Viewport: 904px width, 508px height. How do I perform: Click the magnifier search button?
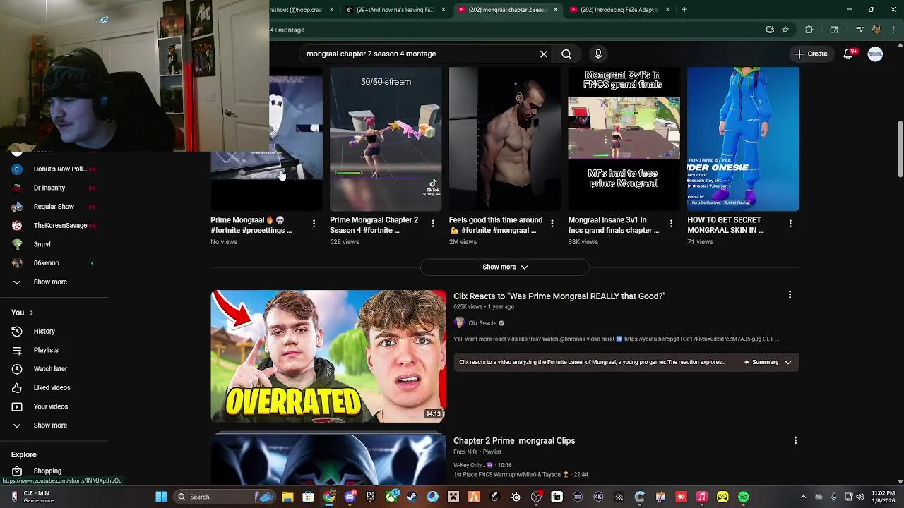566,54
